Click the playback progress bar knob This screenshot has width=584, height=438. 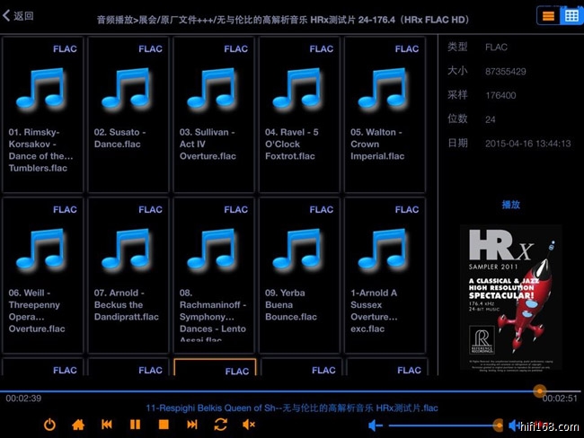(539, 390)
